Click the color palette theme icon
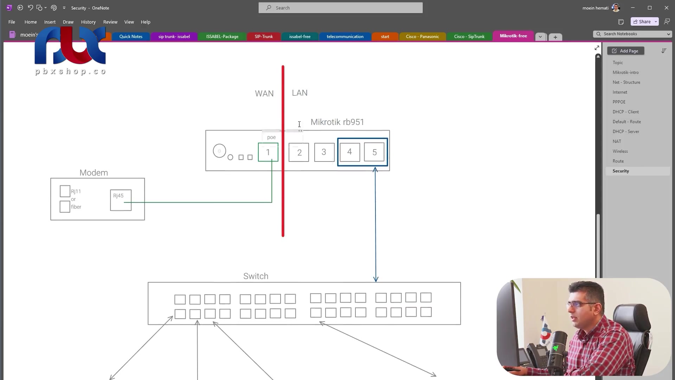Viewport: 675px width, 380px height. pyautogui.click(x=54, y=8)
